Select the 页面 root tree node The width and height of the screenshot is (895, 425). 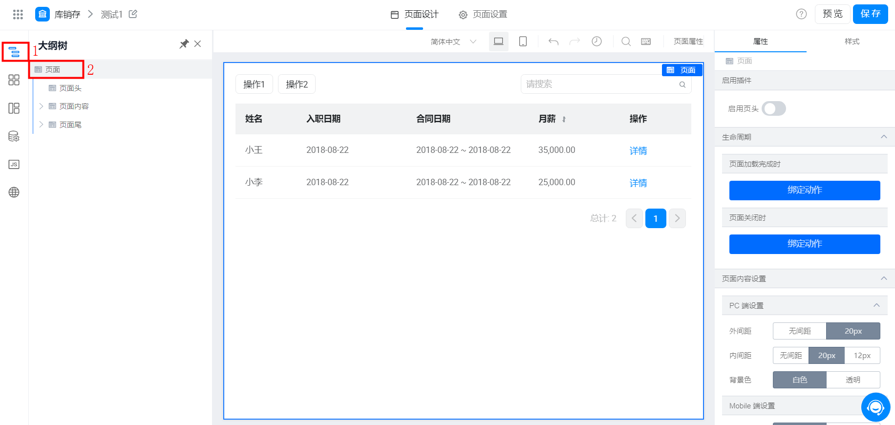(53, 69)
